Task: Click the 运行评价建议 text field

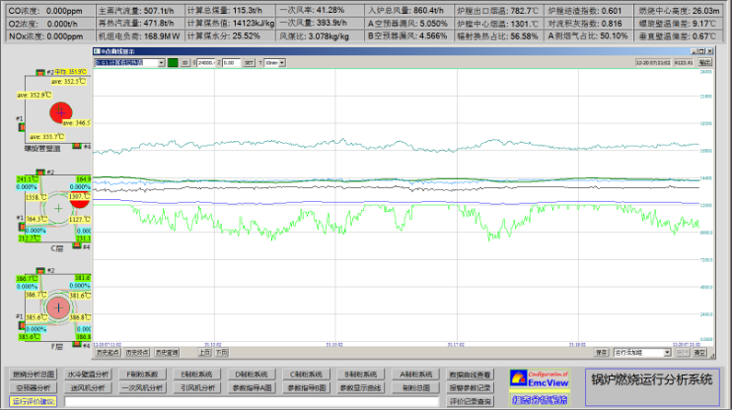Action: point(252,401)
